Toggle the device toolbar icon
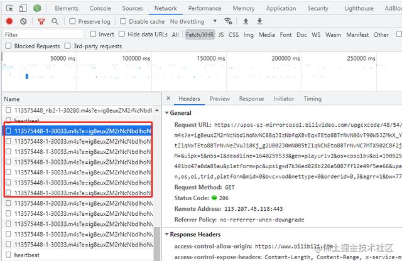 pos(22,8)
